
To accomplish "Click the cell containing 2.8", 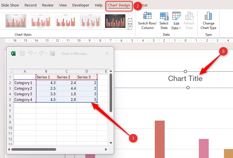I will click(66, 100).
